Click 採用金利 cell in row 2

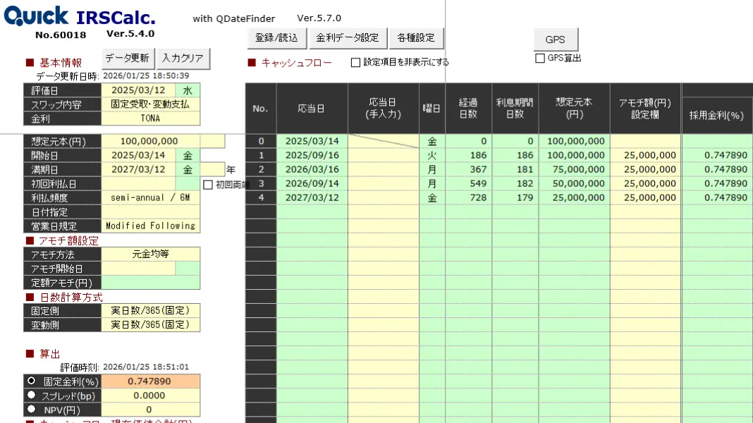(x=718, y=169)
